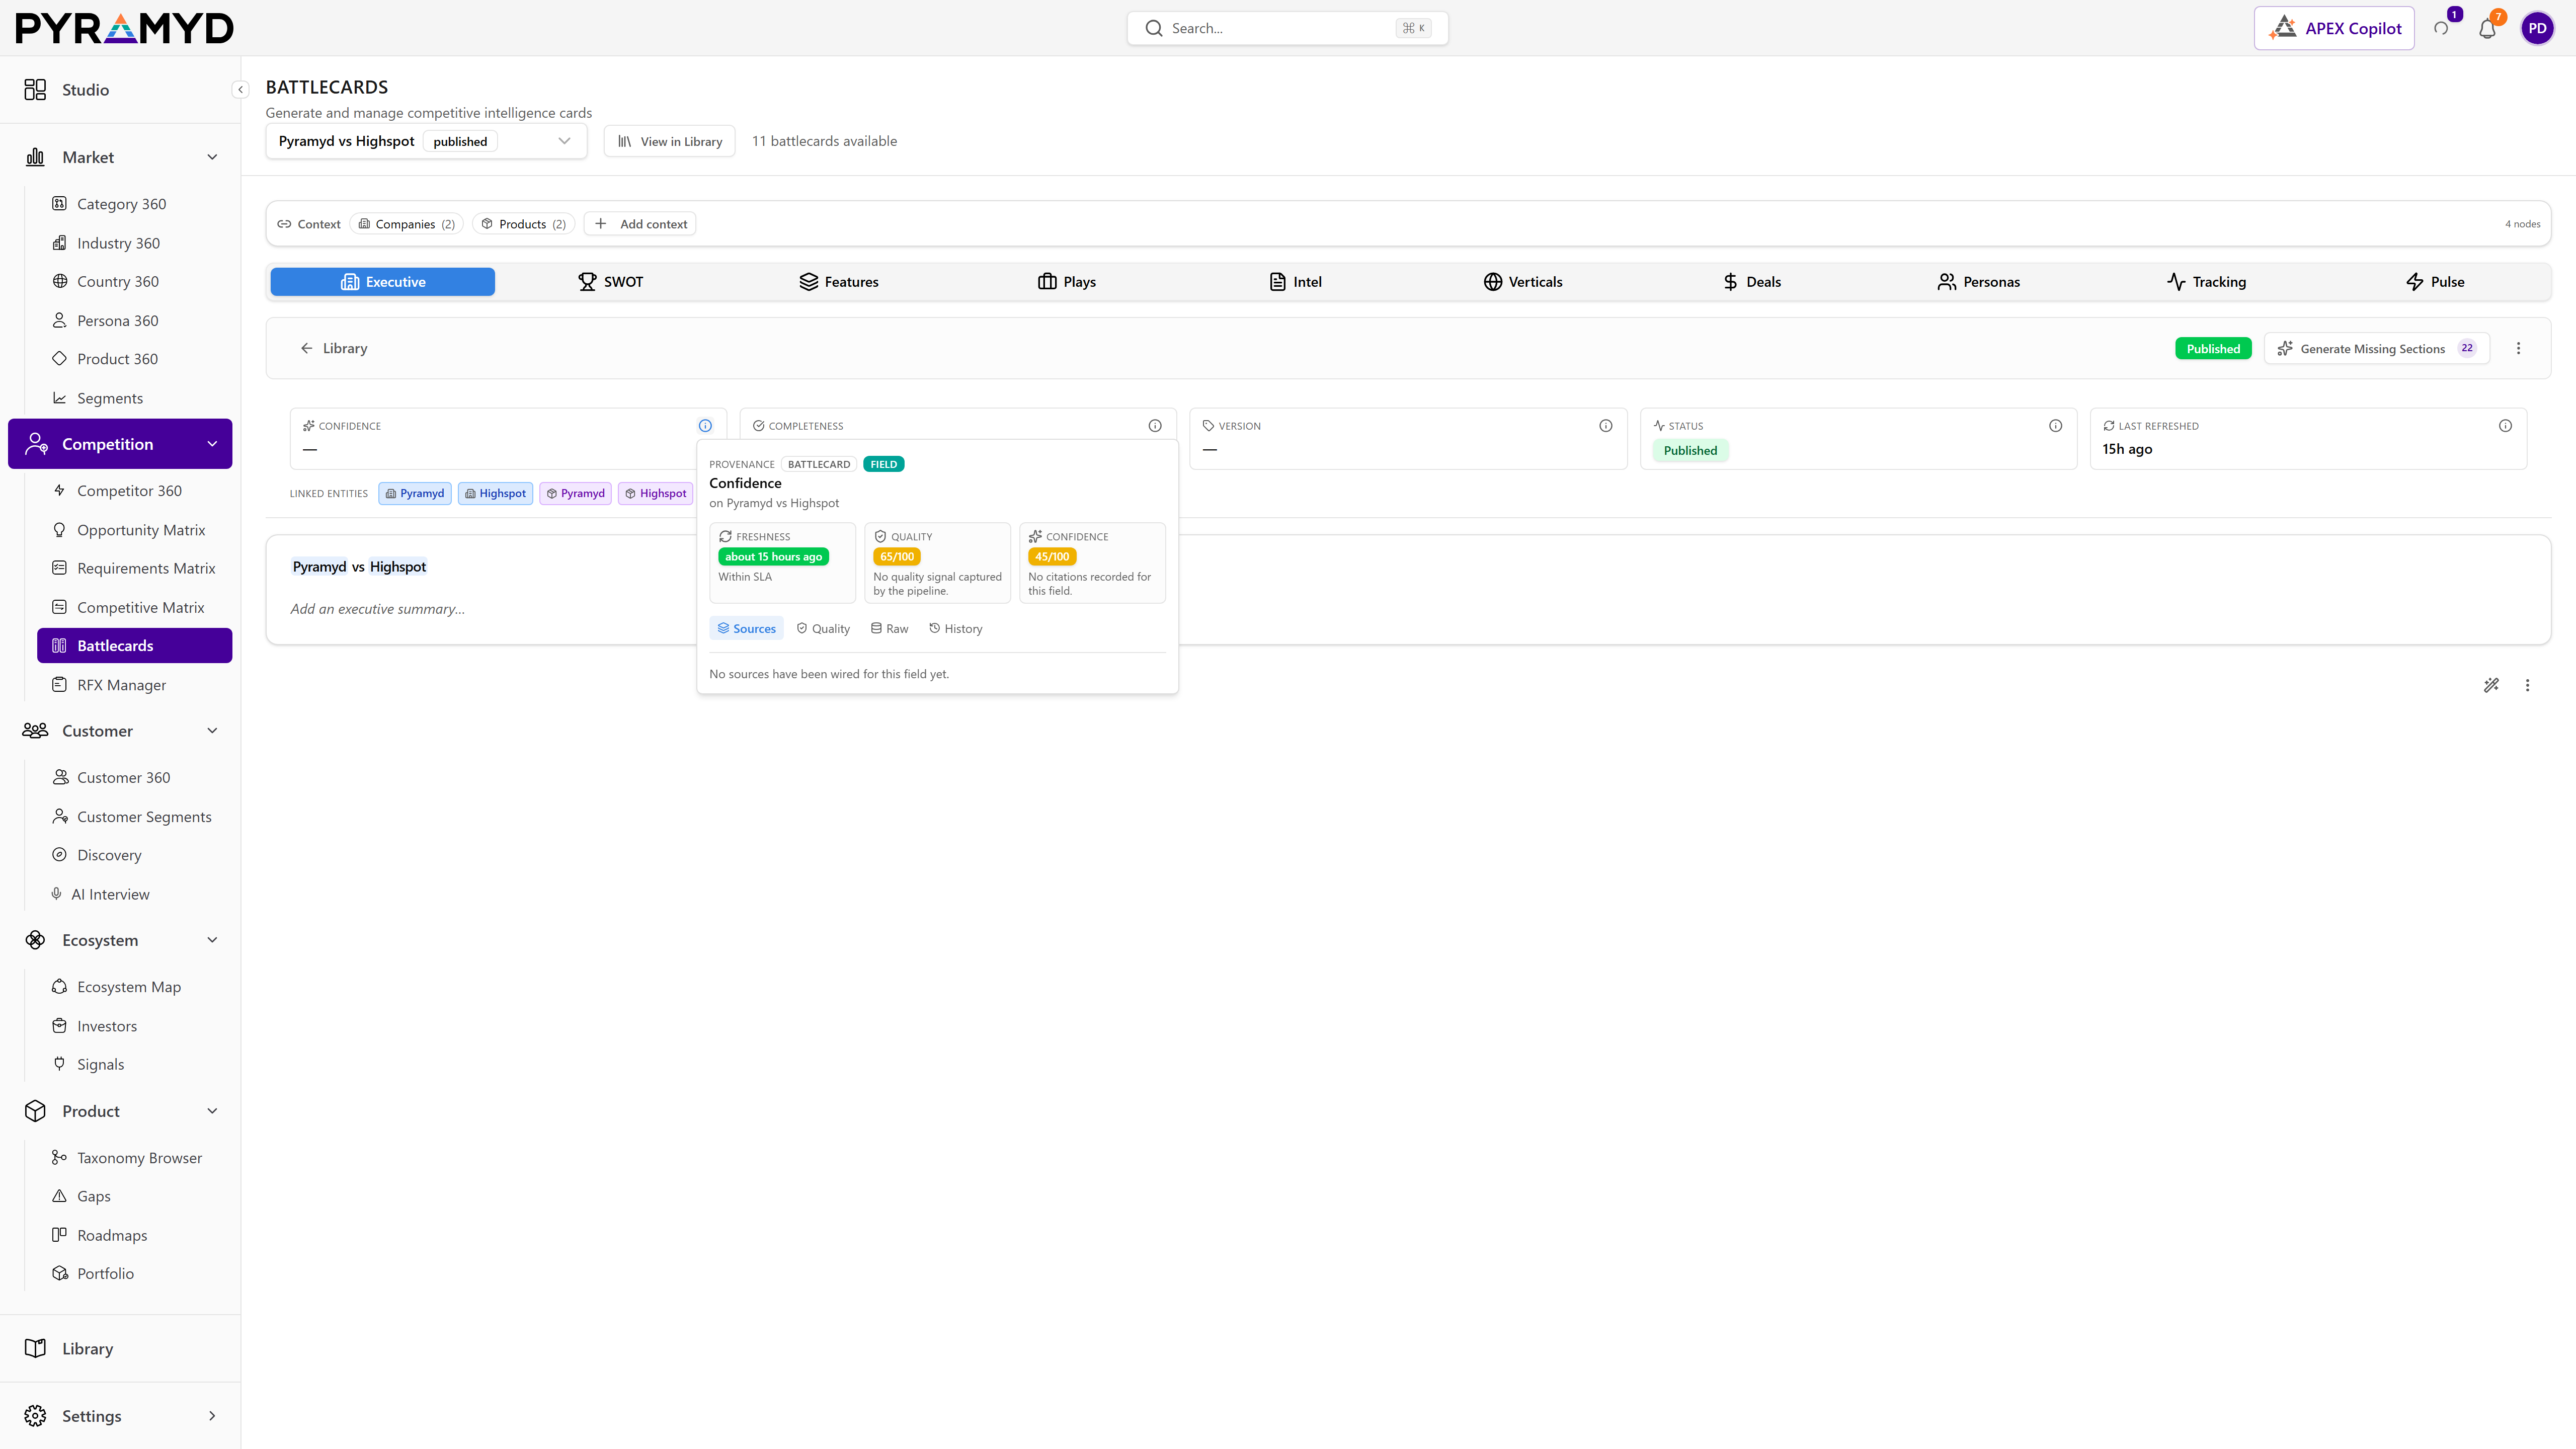
Task: Switch to the Verticals tab
Action: [x=1523, y=282]
